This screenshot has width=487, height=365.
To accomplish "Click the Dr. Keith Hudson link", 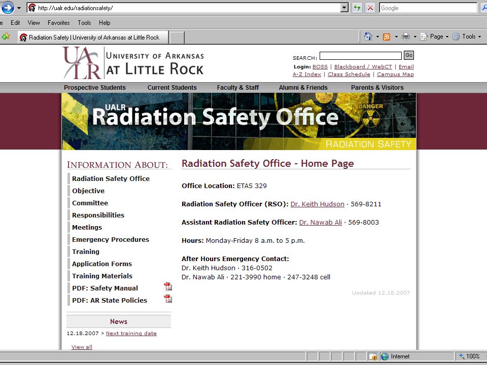I will 318,204.
